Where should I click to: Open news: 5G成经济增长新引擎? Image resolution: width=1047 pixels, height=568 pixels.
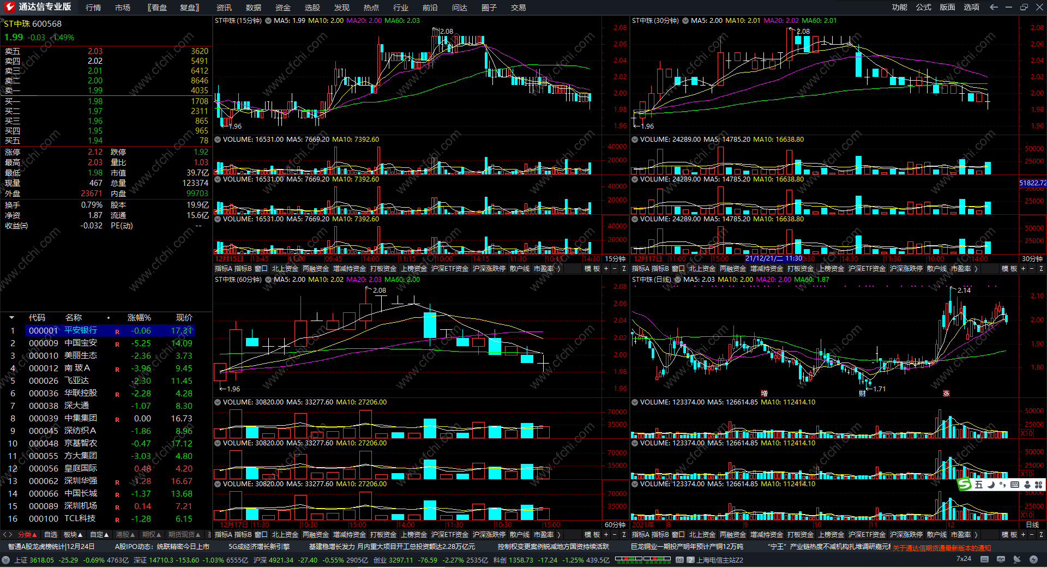click(259, 547)
